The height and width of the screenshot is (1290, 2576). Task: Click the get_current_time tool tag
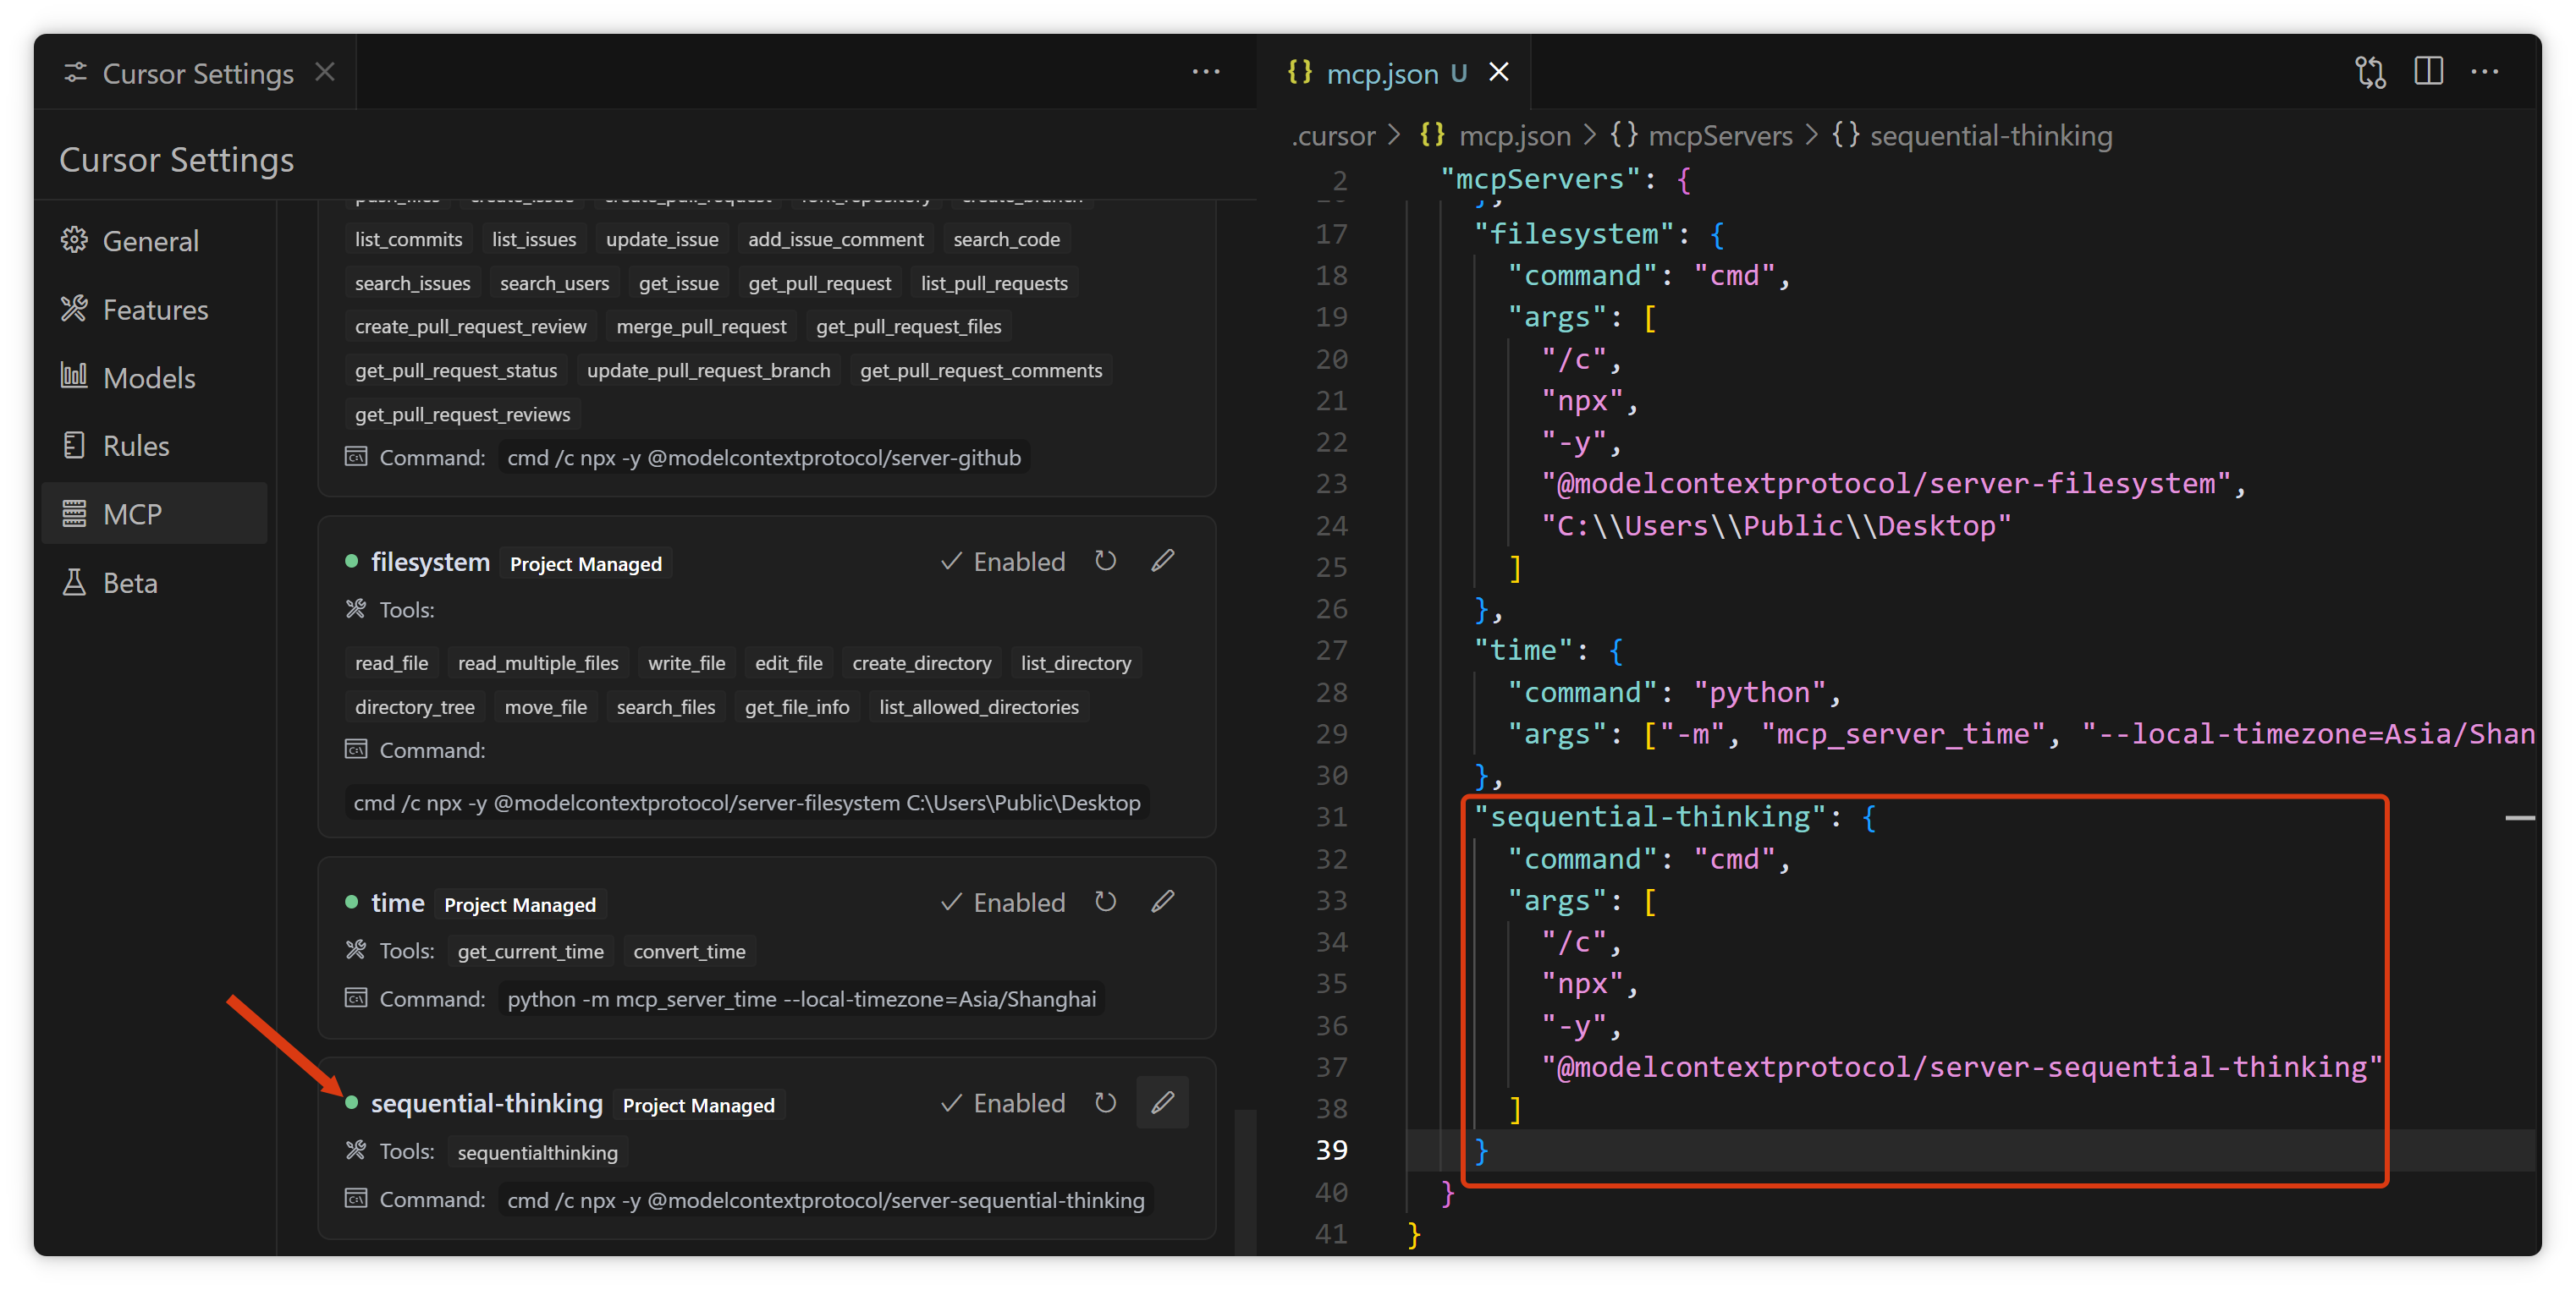(530, 952)
